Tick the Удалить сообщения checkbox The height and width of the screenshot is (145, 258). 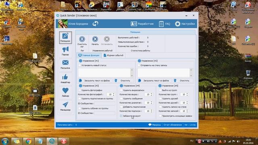click(121, 98)
